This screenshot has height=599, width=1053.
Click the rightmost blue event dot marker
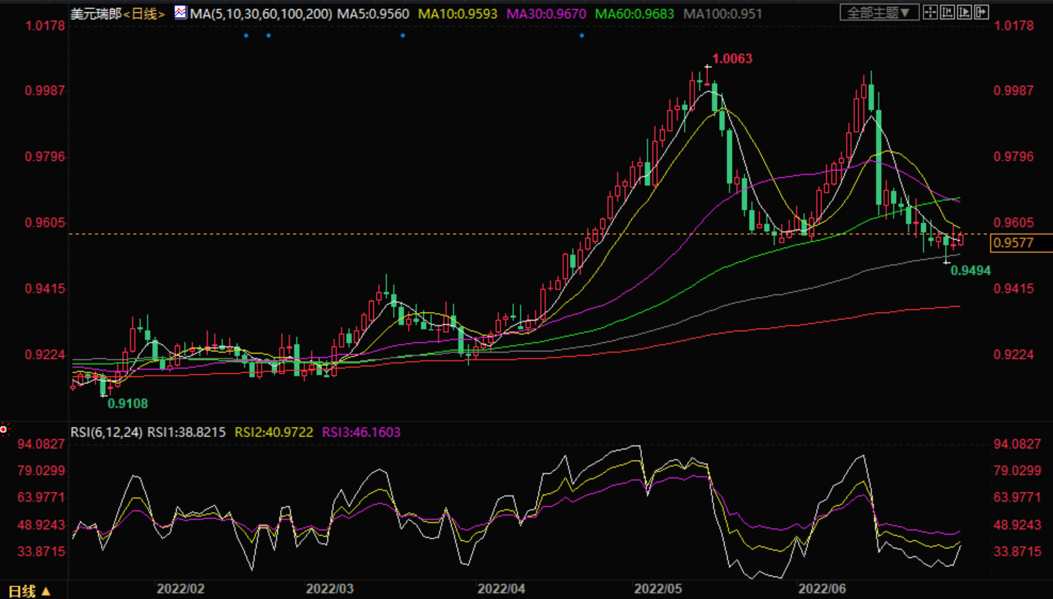pyautogui.click(x=582, y=35)
